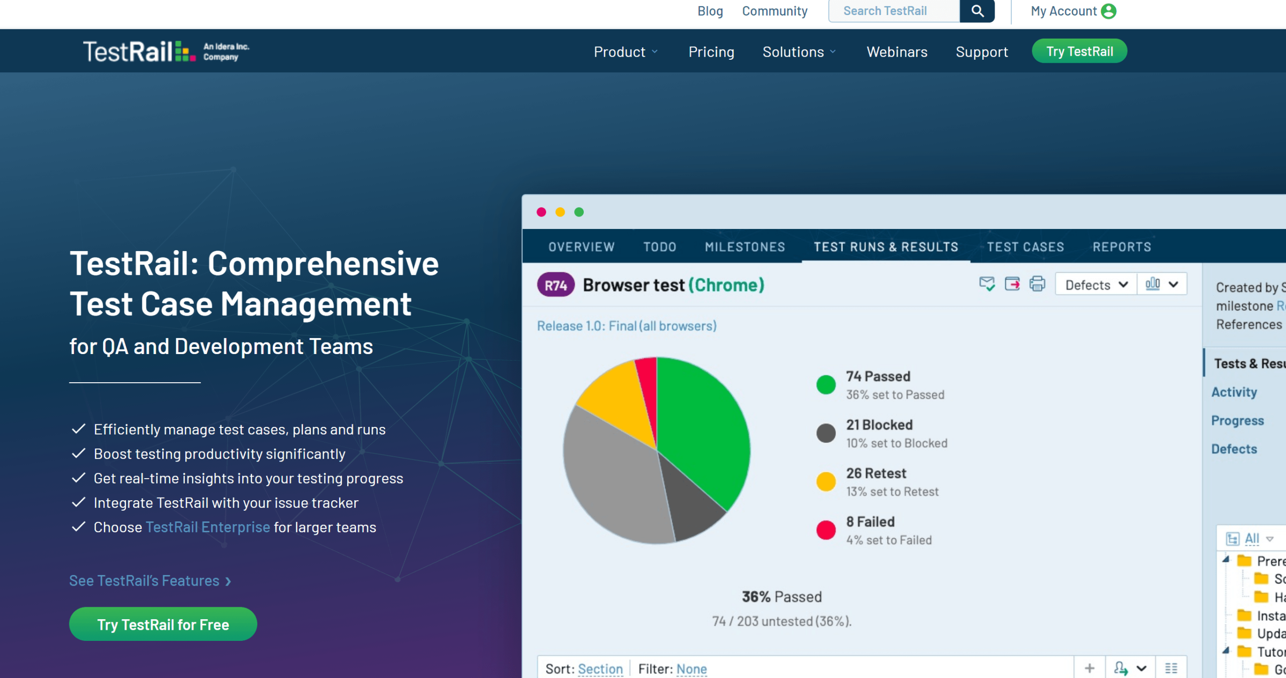Click the yellow Retest legend dot
The image size is (1286, 678).
pos(826,482)
